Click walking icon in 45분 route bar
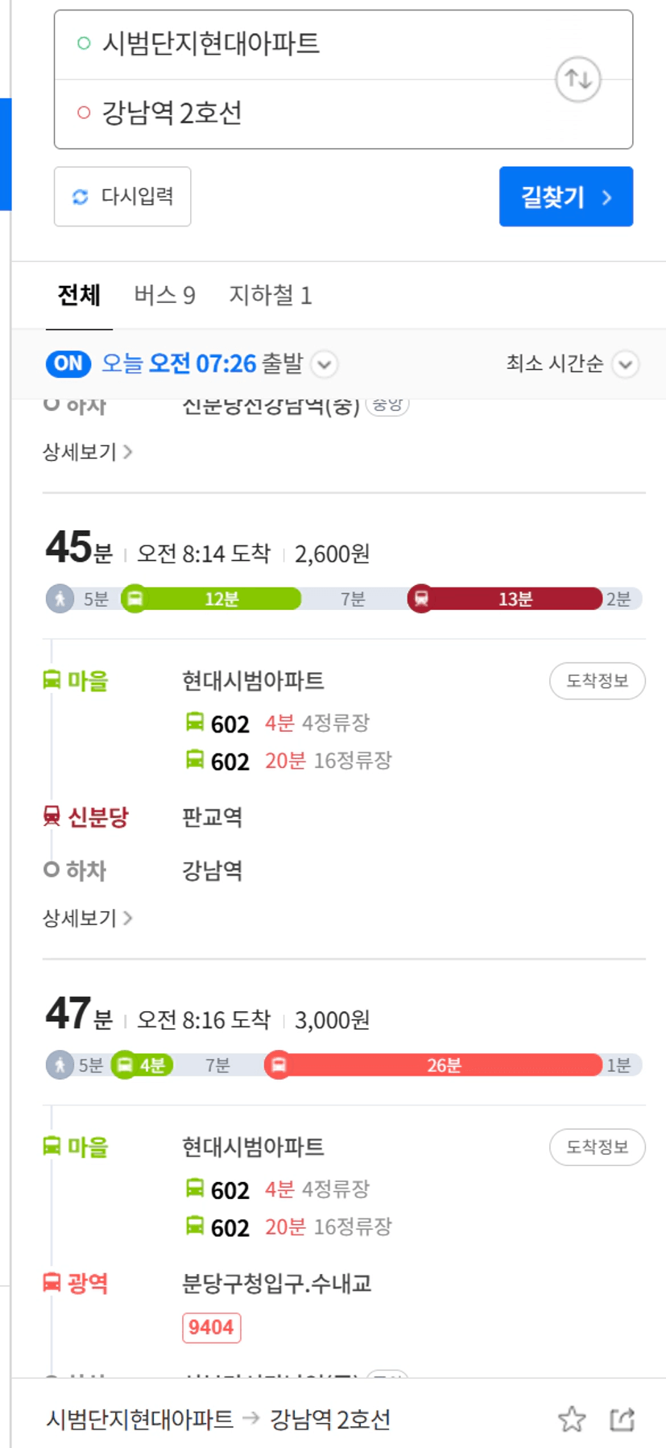This screenshot has width=666, height=1448. 60,599
